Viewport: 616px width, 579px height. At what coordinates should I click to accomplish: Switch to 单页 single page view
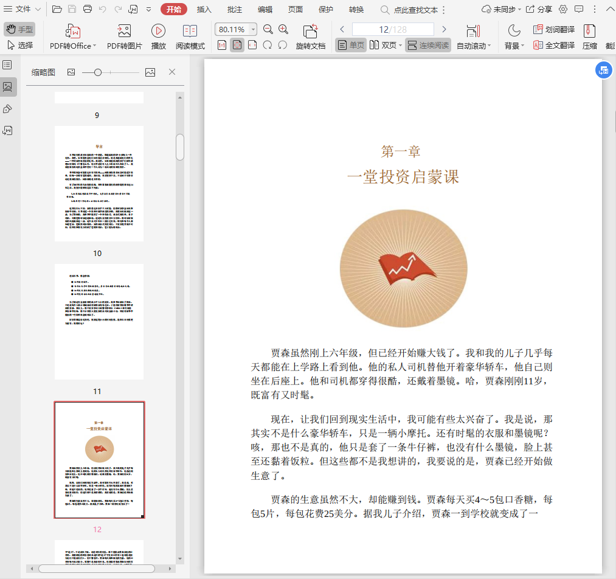(351, 45)
